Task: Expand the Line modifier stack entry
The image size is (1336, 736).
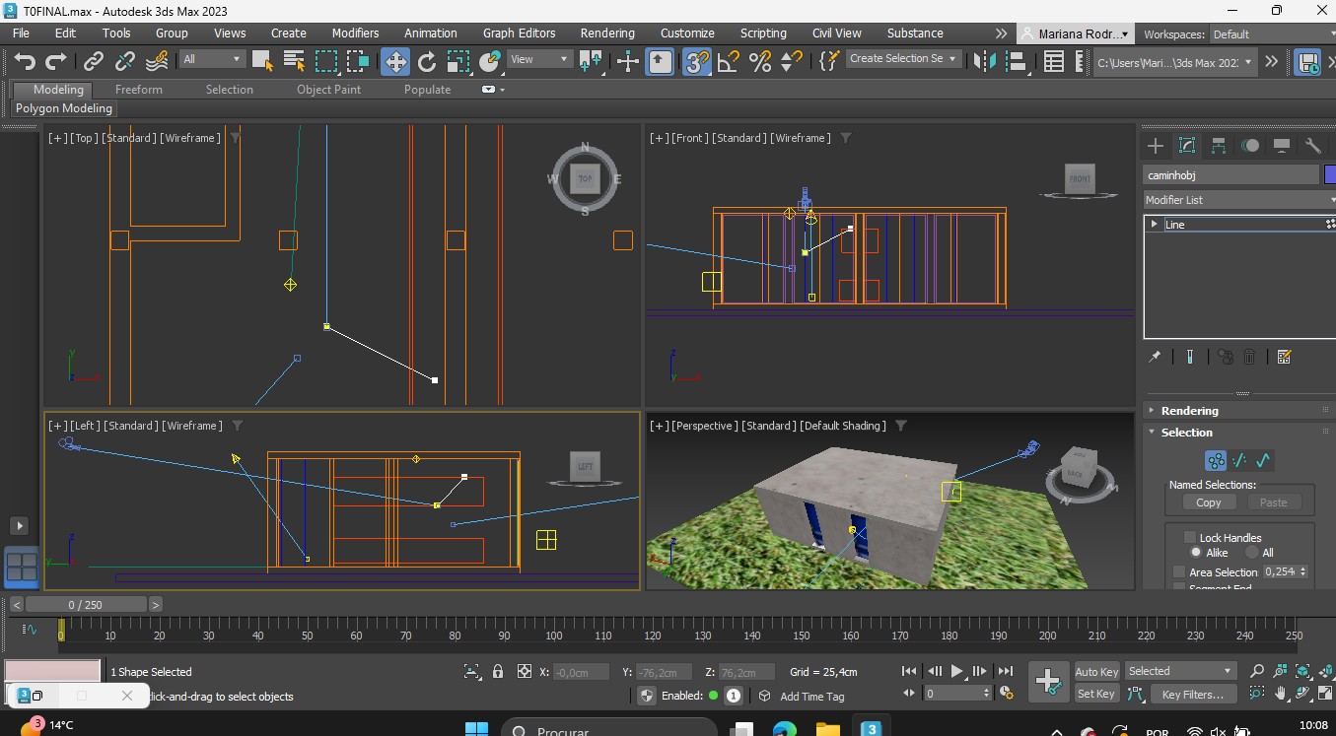Action: point(1155,224)
